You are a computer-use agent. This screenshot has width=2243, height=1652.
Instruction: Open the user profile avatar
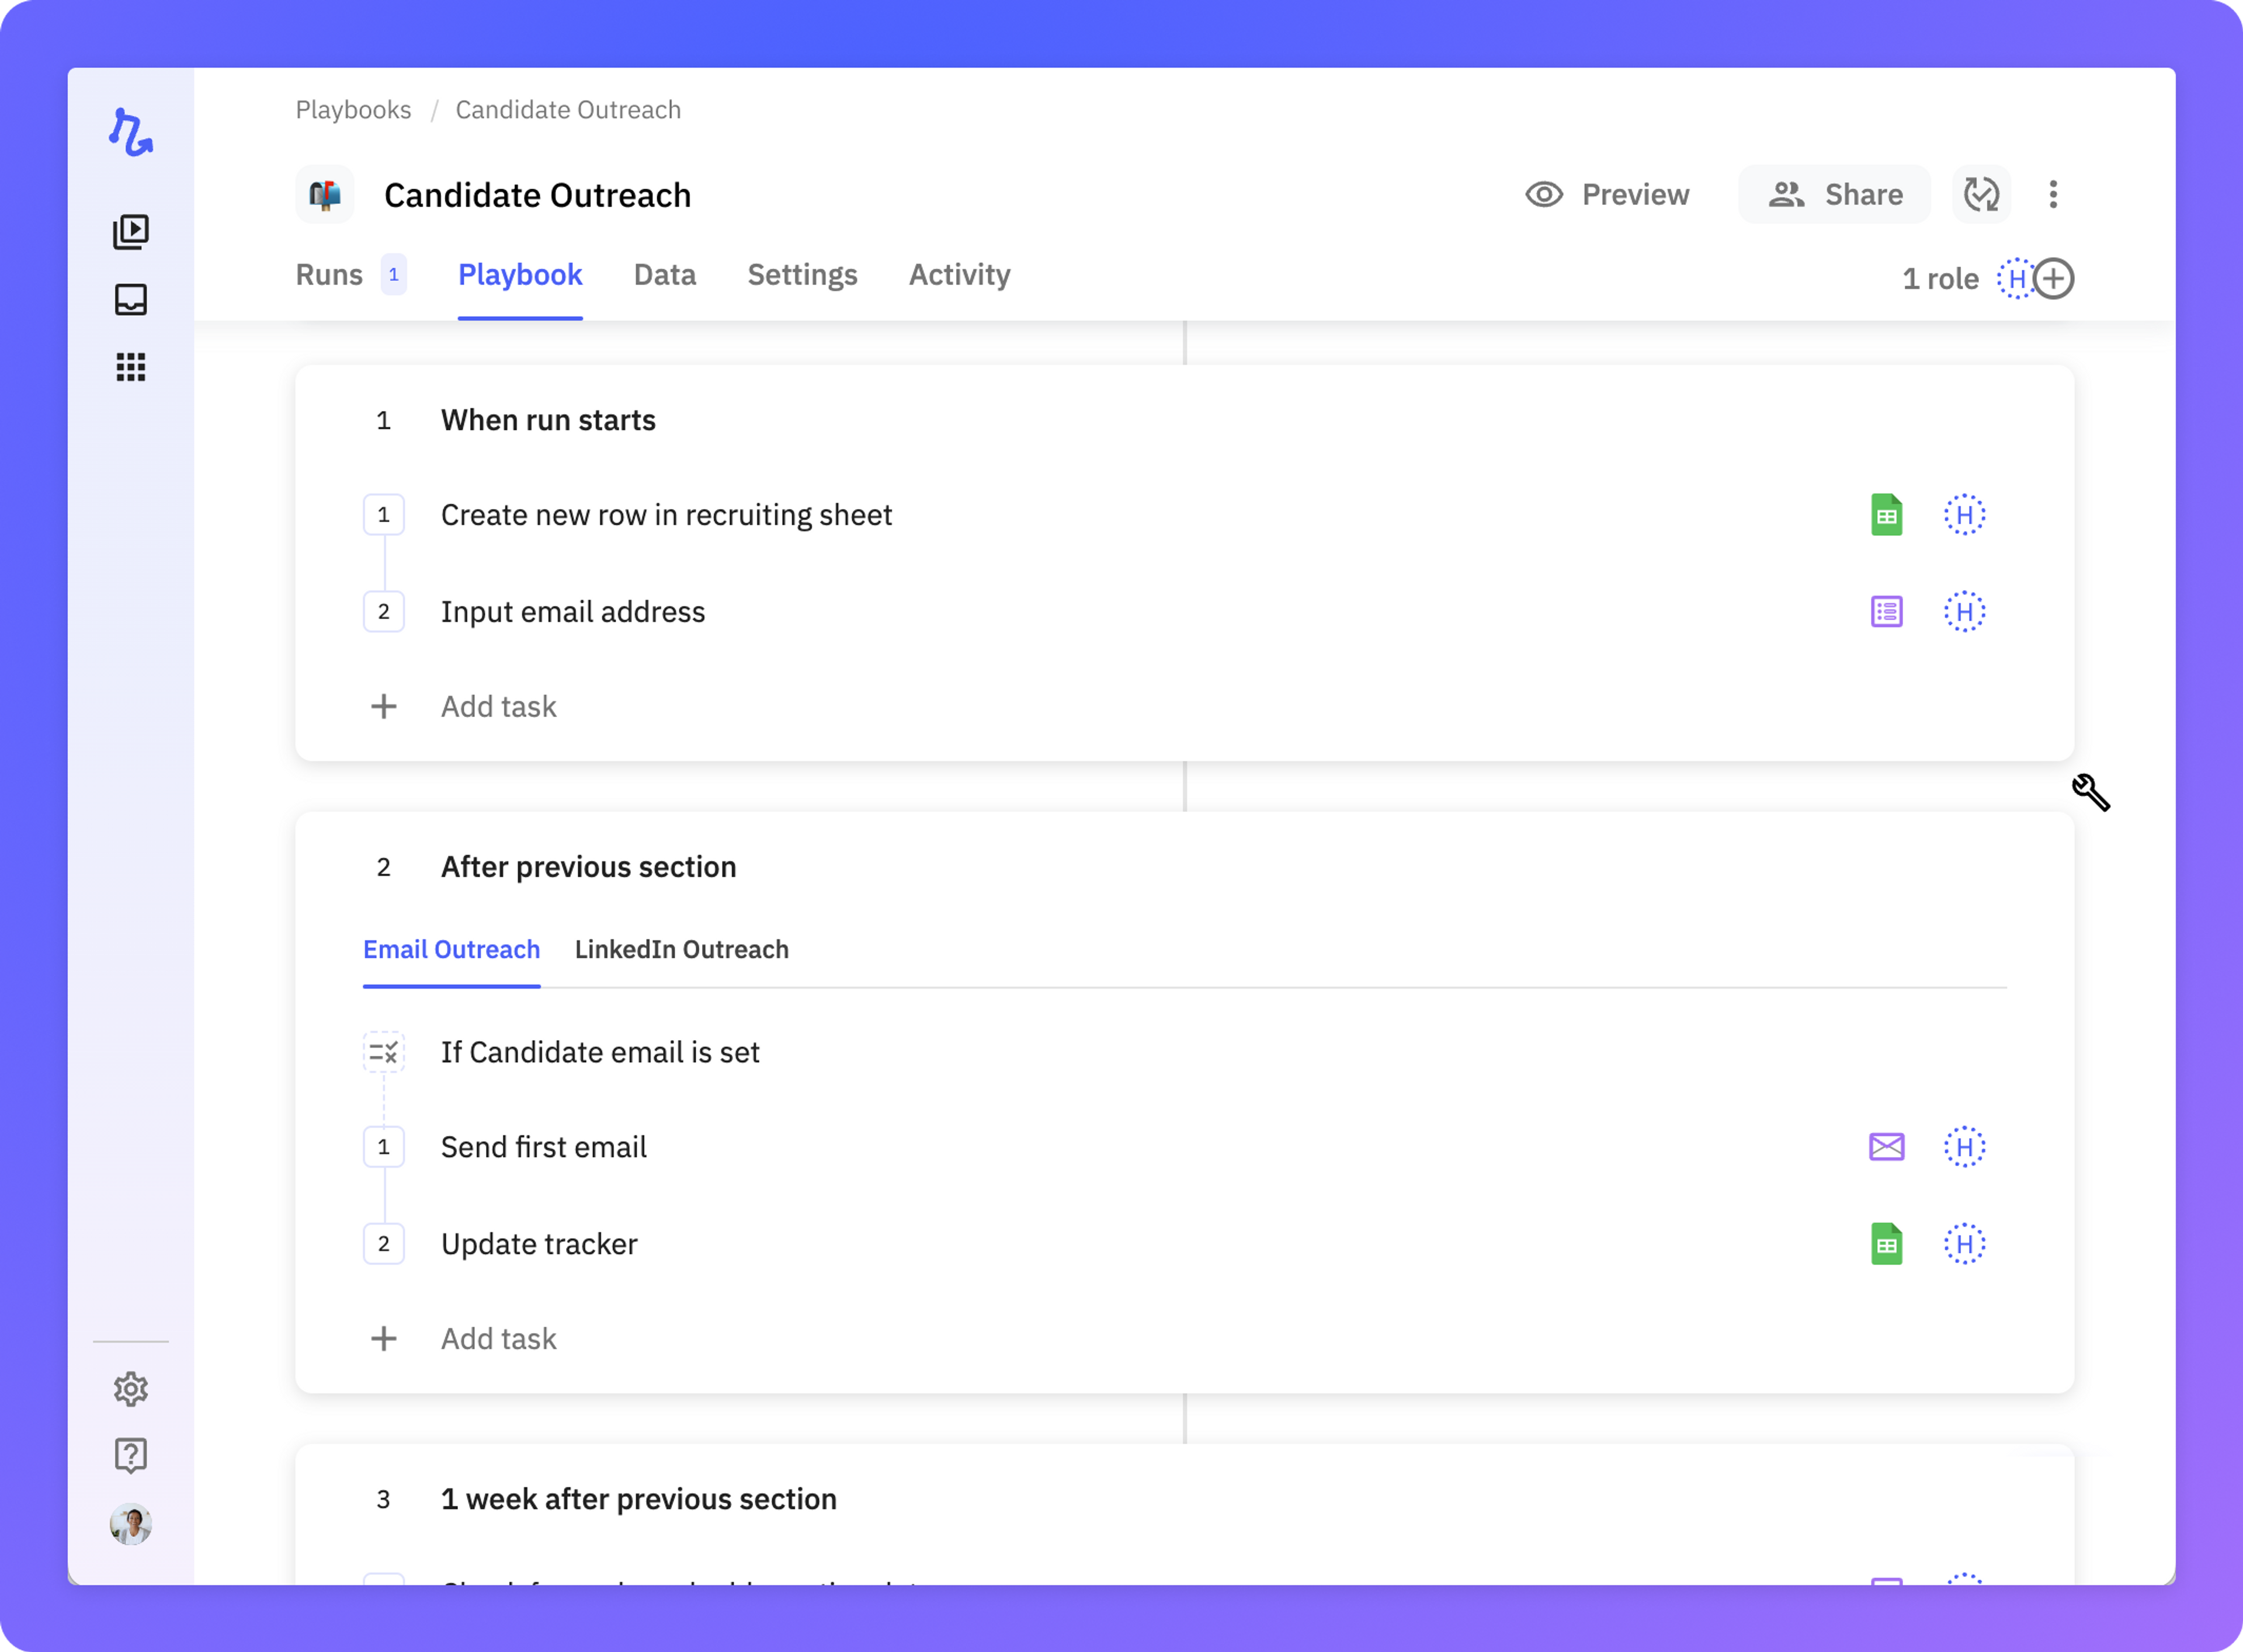tap(131, 1525)
